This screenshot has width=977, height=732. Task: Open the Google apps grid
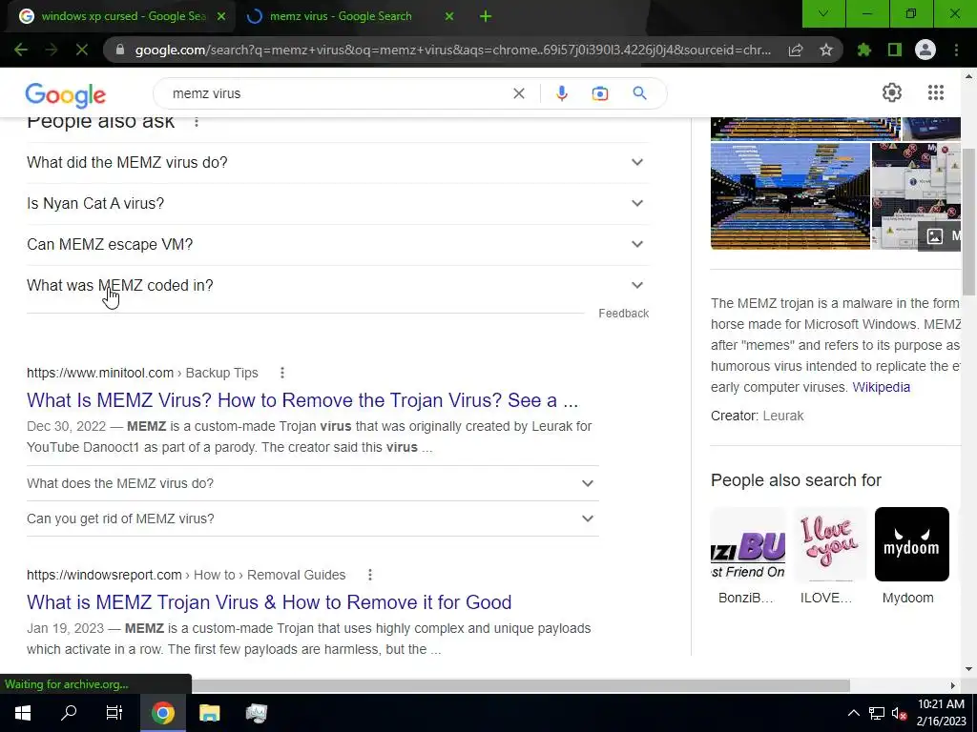click(936, 92)
